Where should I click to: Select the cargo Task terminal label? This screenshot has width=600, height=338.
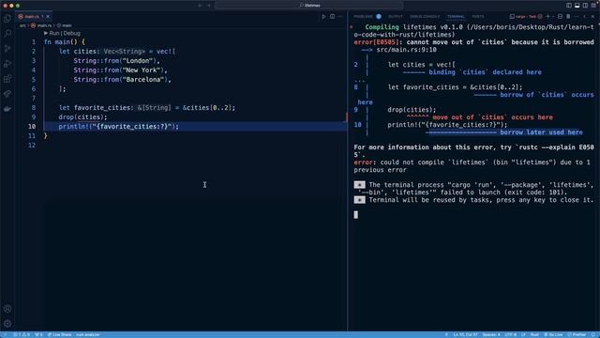(526, 17)
